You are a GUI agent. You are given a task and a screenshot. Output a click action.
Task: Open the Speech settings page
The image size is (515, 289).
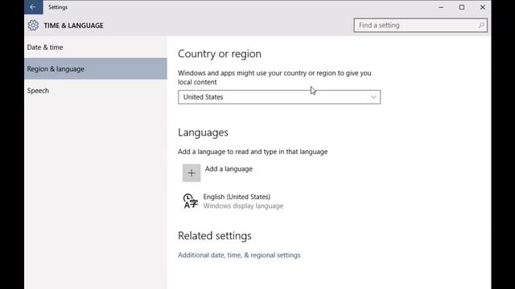96,91
